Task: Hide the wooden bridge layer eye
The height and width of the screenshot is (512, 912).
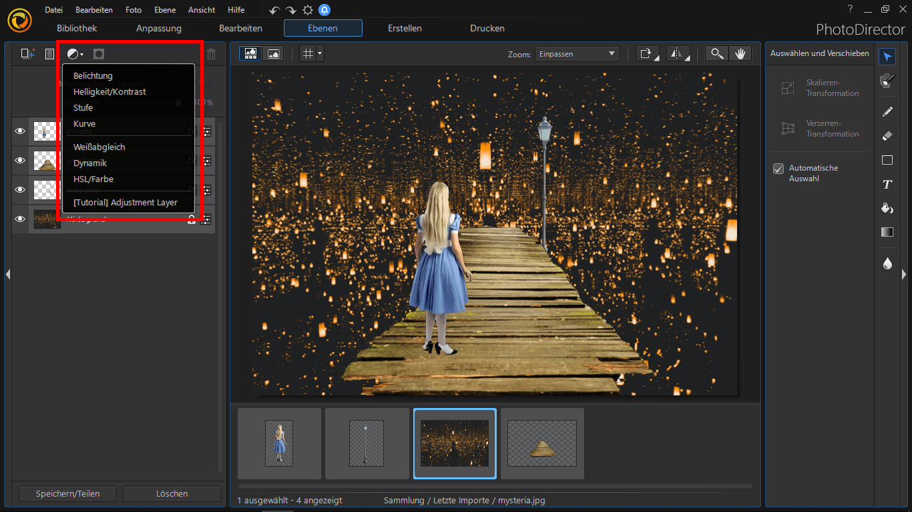Action: pyautogui.click(x=20, y=161)
